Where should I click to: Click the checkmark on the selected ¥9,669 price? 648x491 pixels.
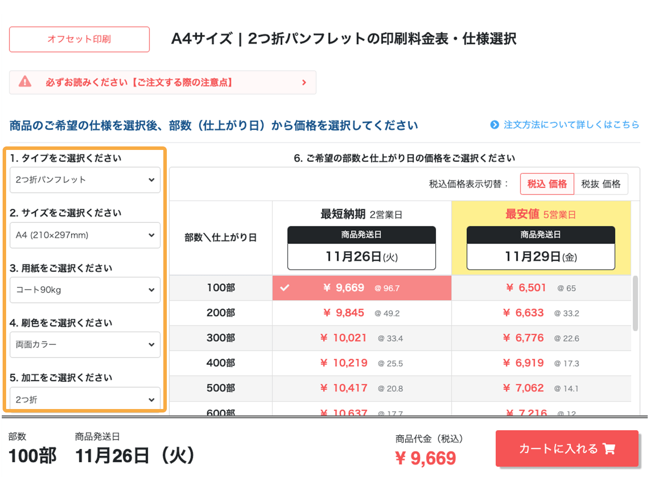tap(285, 288)
